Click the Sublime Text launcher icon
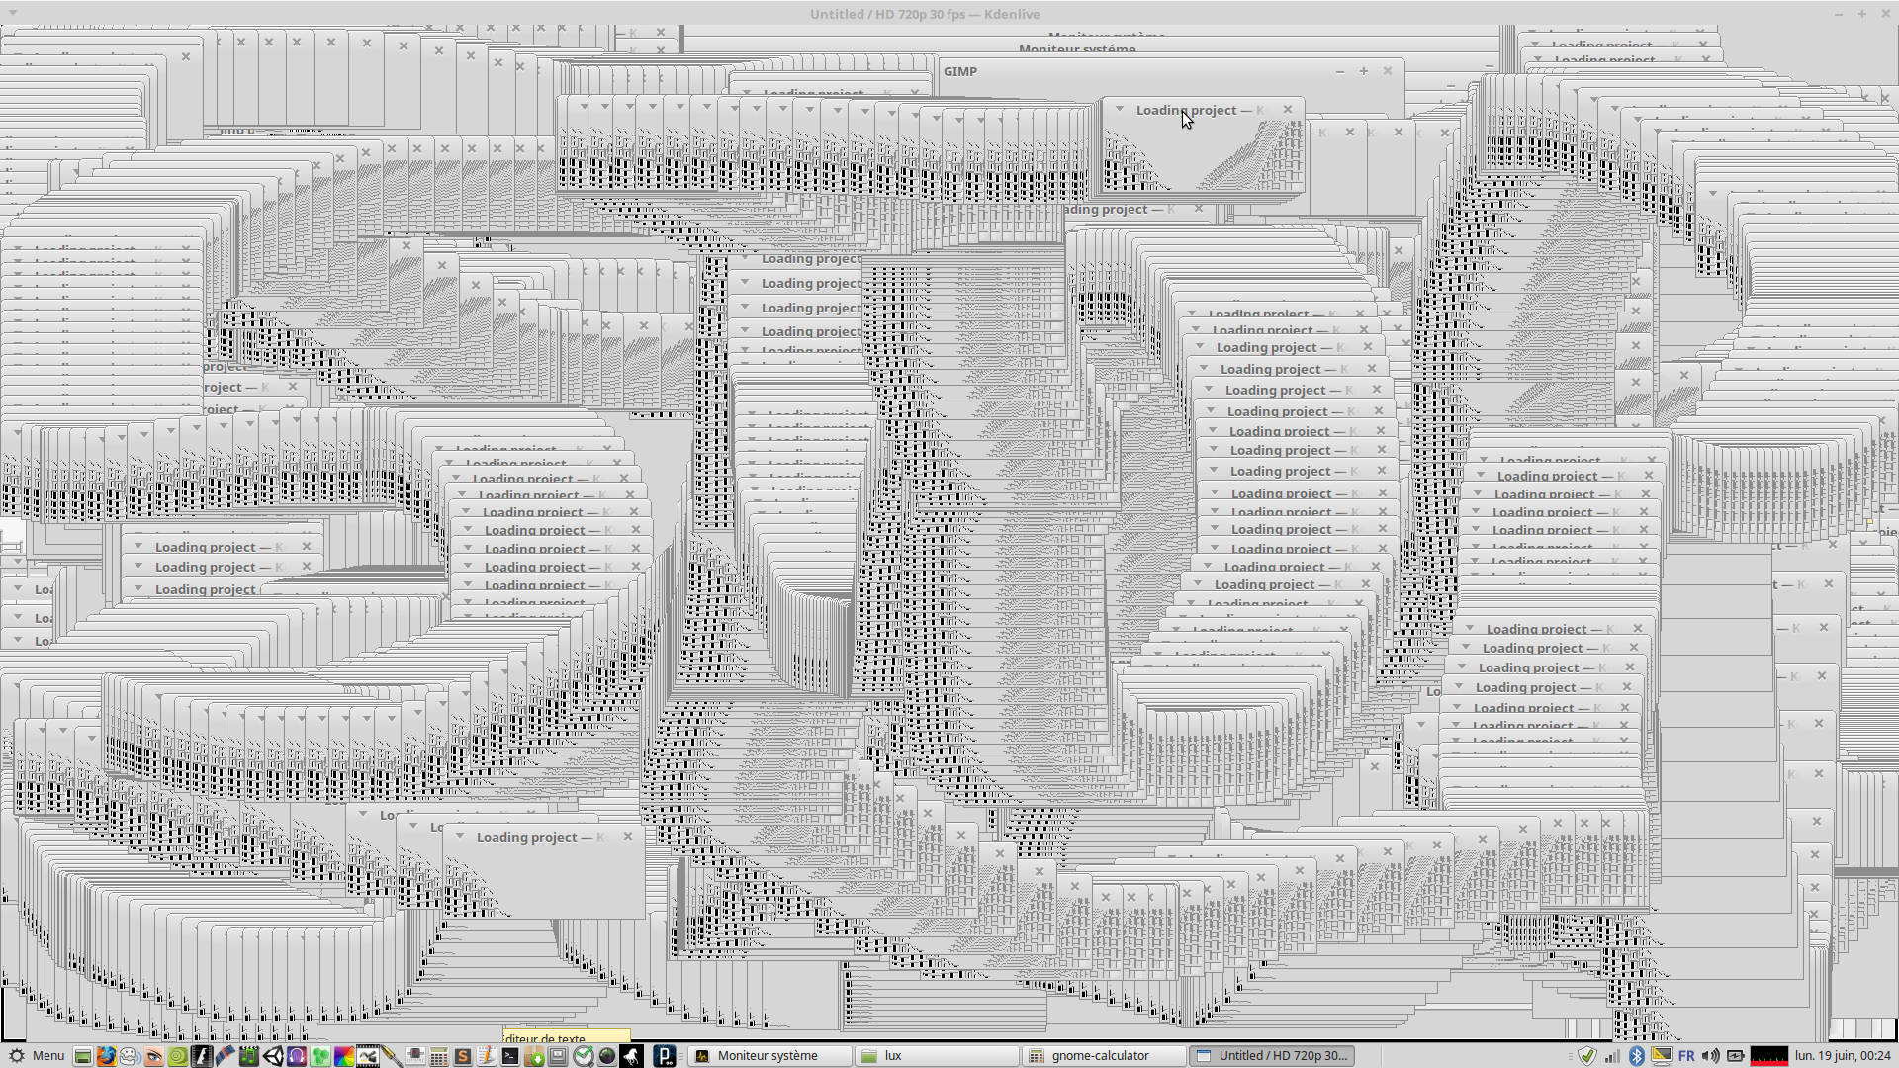Viewport: 1899px width, 1068px height. point(462,1056)
